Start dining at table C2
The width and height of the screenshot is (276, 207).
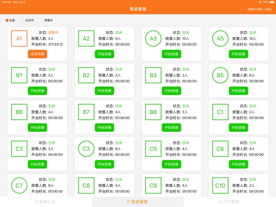[x=37, y=164]
